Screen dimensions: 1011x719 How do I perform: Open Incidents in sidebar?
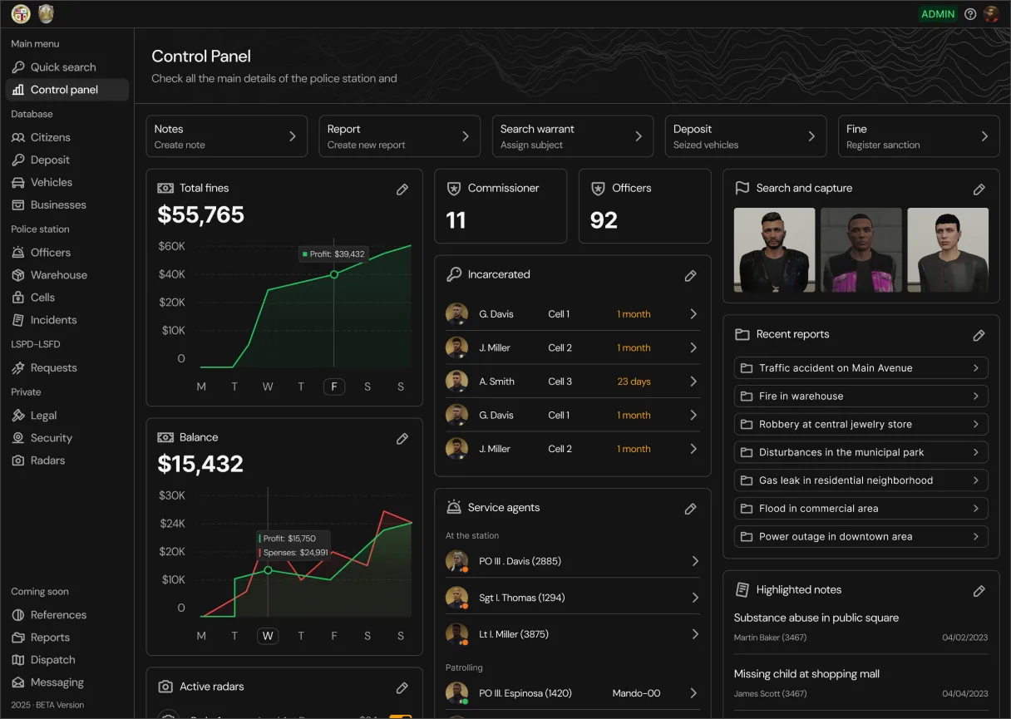(67, 320)
